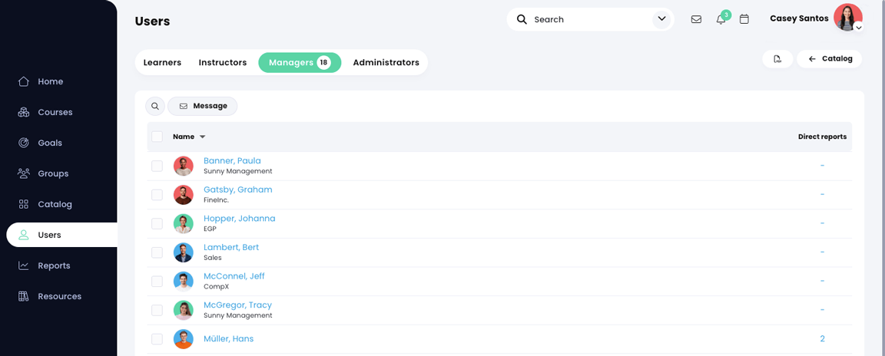Go to Home in the sidebar

click(x=50, y=81)
